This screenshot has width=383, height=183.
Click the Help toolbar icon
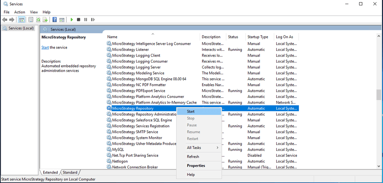55,20
